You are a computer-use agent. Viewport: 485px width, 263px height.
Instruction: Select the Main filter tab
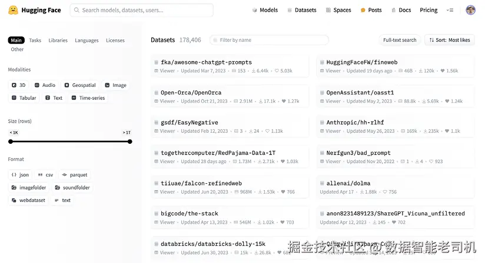[x=16, y=40]
